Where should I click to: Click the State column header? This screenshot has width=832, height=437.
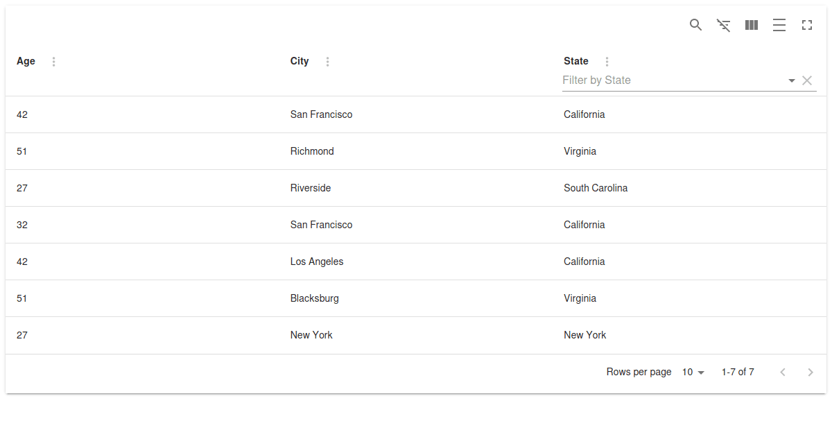[x=575, y=61]
